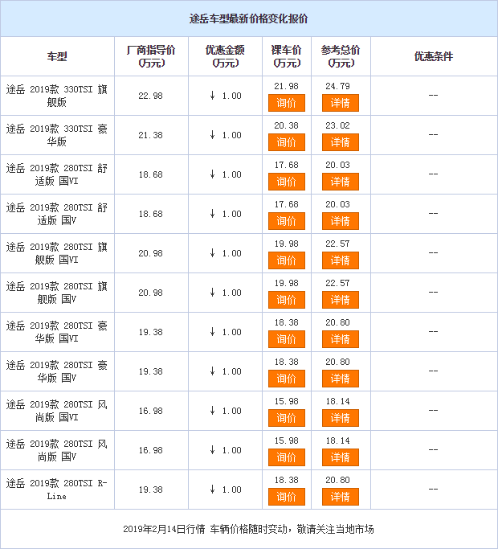Click 详情 button for 330TSI 旗舰版

click(x=341, y=103)
